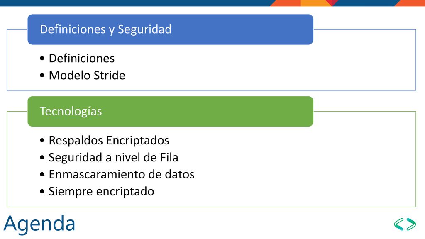This screenshot has width=425, height=239.
Task: Click the Enmascaramiento de datos item
Action: click(122, 174)
